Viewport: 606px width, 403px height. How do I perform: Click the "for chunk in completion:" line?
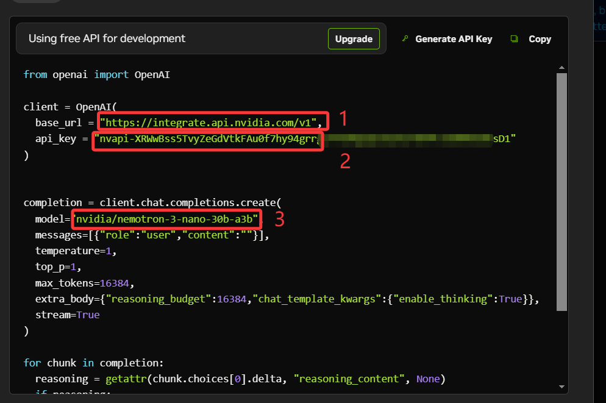(93, 363)
